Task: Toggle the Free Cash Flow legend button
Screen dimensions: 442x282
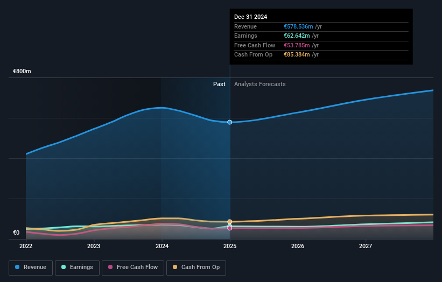Action: coord(133,267)
